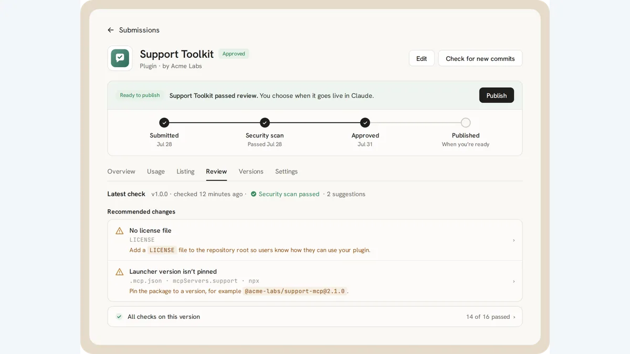This screenshot has width=630, height=354.
Task: Click the 'Passed Jul 28' date label
Action: 265,144
